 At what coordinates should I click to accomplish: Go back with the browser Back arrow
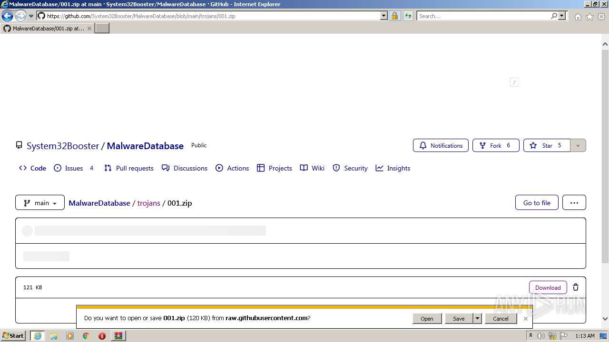(x=7, y=16)
